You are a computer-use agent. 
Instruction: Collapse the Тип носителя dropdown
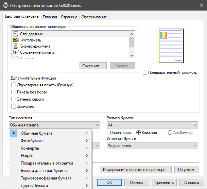(54, 125)
